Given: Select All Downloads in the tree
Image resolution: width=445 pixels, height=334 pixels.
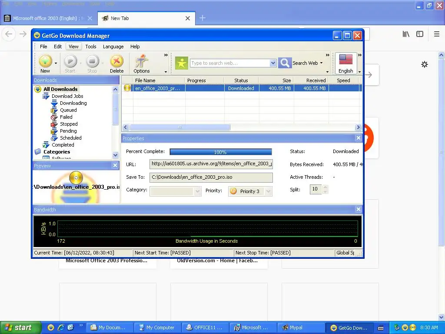Looking at the screenshot, I should [x=60, y=89].
